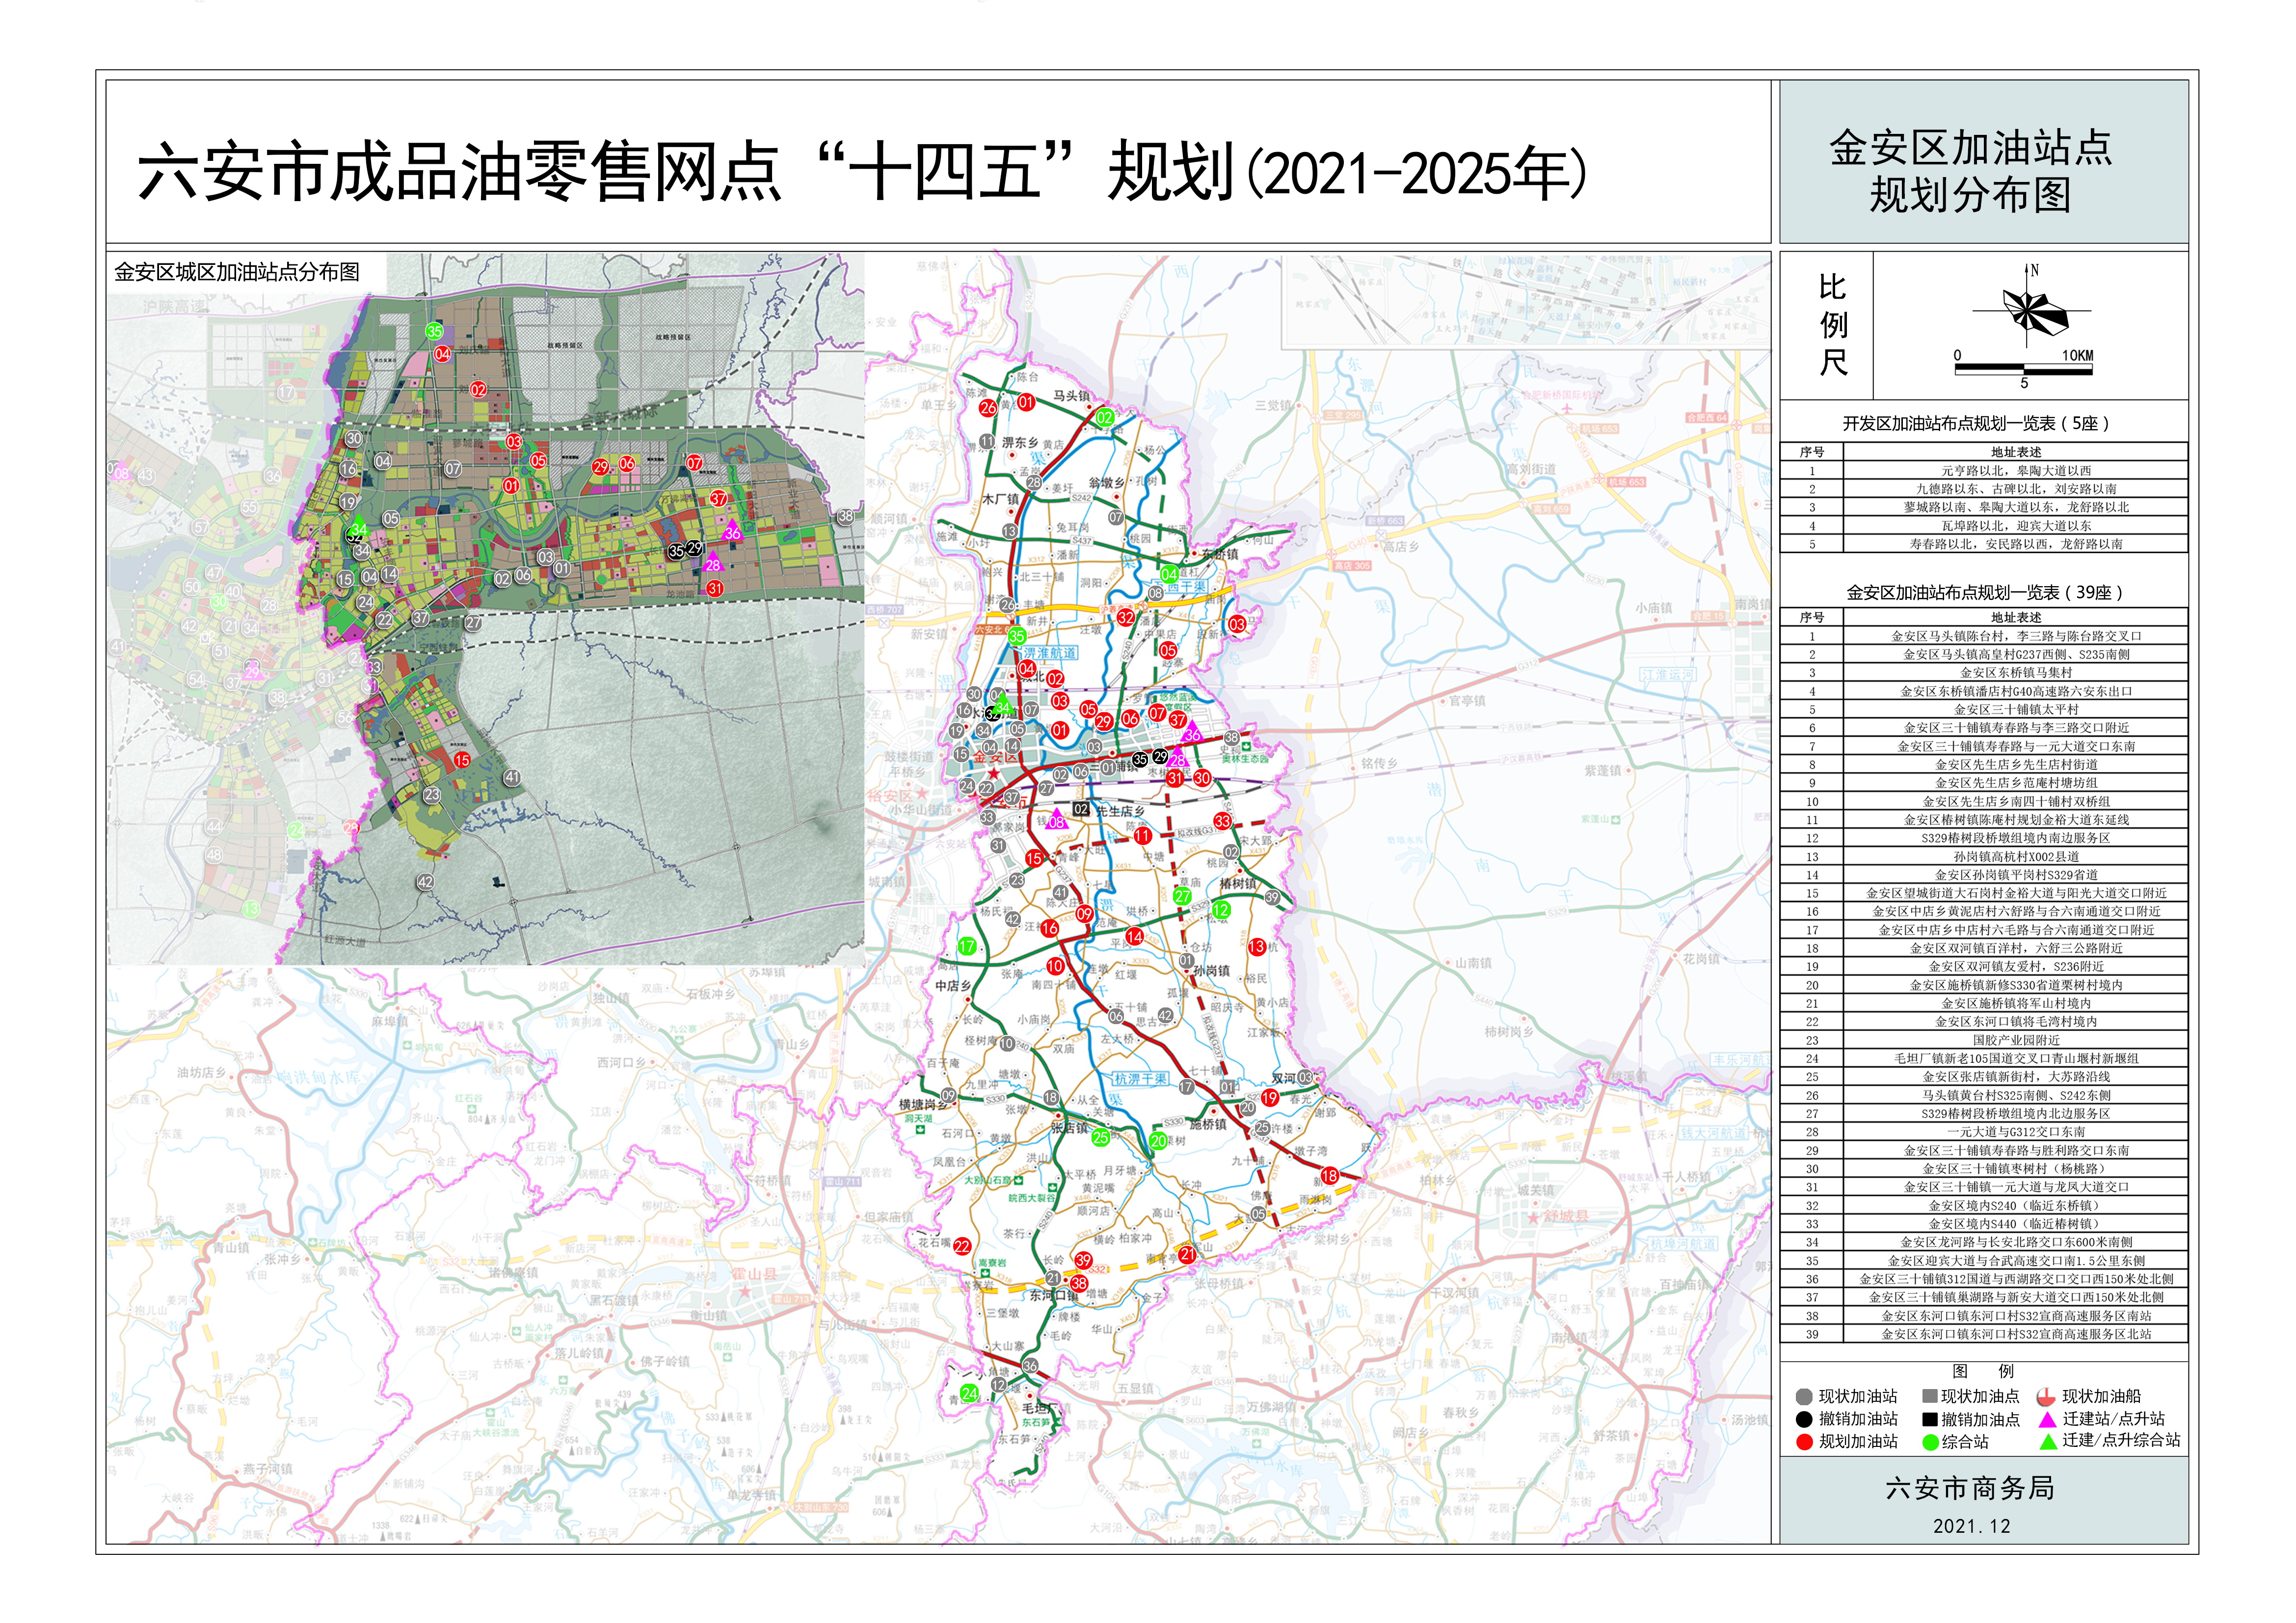Click the row 元亨路以北，皋陶大道以西
The width and height of the screenshot is (2296, 1623).
click(x=1984, y=470)
